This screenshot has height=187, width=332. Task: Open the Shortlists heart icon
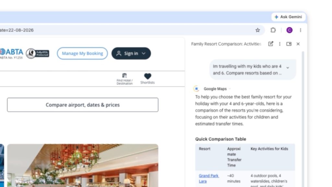coord(148,79)
